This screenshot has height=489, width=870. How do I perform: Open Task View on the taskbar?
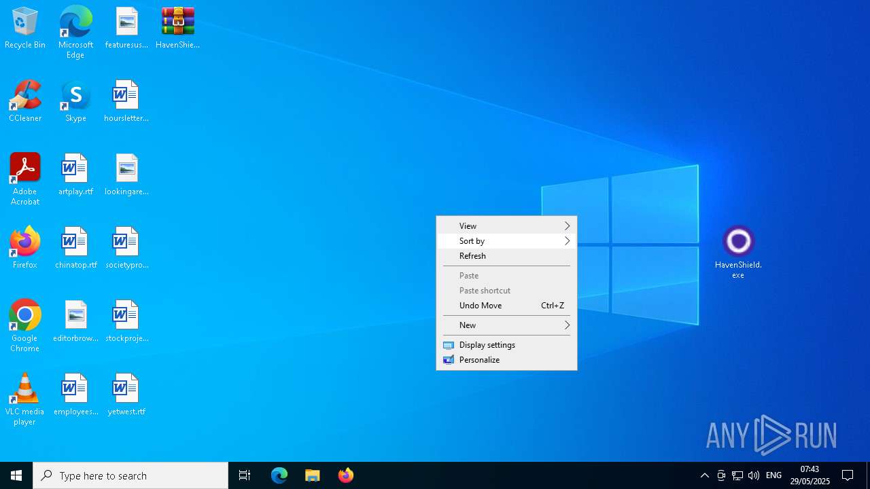pos(245,475)
